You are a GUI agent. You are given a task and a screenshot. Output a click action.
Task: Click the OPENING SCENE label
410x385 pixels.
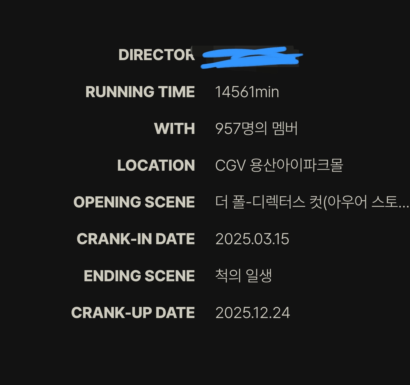[x=134, y=202]
